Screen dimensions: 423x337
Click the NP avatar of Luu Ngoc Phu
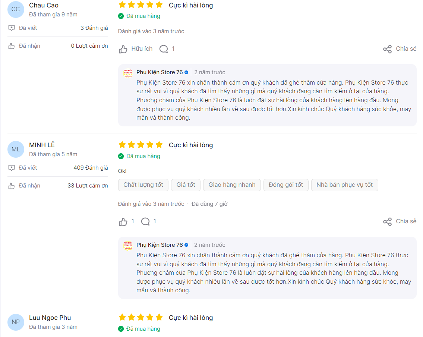[x=16, y=322]
